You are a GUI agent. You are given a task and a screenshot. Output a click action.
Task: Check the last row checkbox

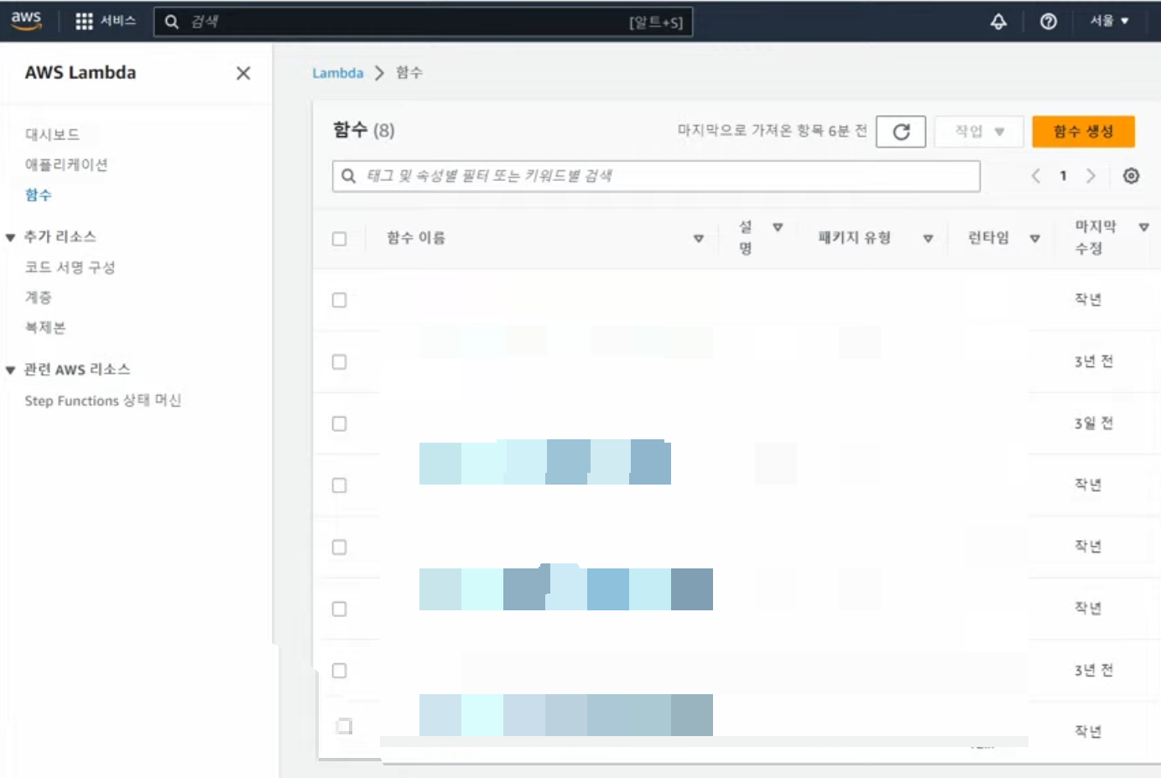click(344, 726)
